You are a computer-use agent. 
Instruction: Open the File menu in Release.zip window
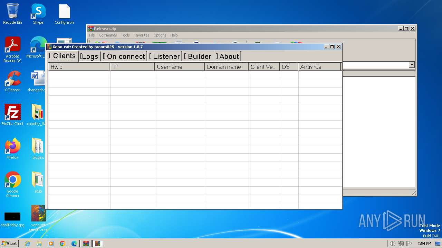point(92,35)
